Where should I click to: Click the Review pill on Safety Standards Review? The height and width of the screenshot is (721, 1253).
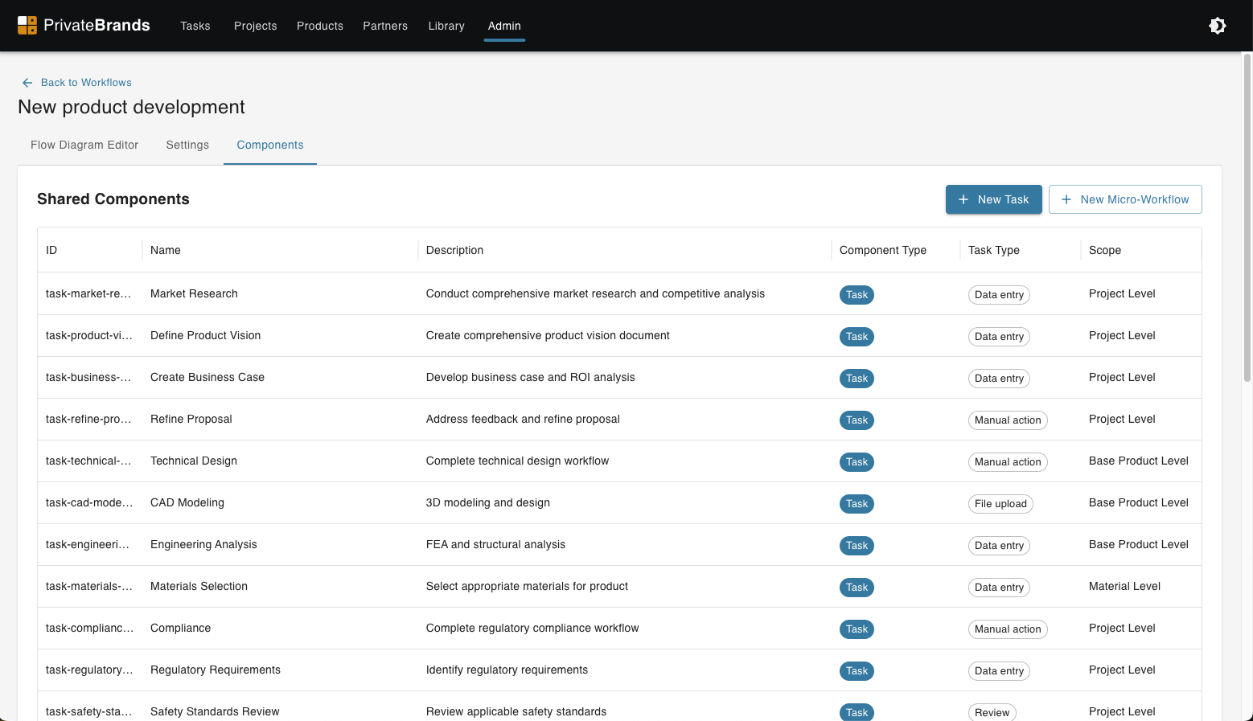(992, 712)
